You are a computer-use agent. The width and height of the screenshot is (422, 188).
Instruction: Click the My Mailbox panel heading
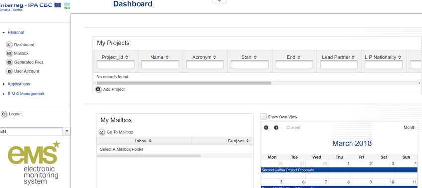click(x=116, y=120)
